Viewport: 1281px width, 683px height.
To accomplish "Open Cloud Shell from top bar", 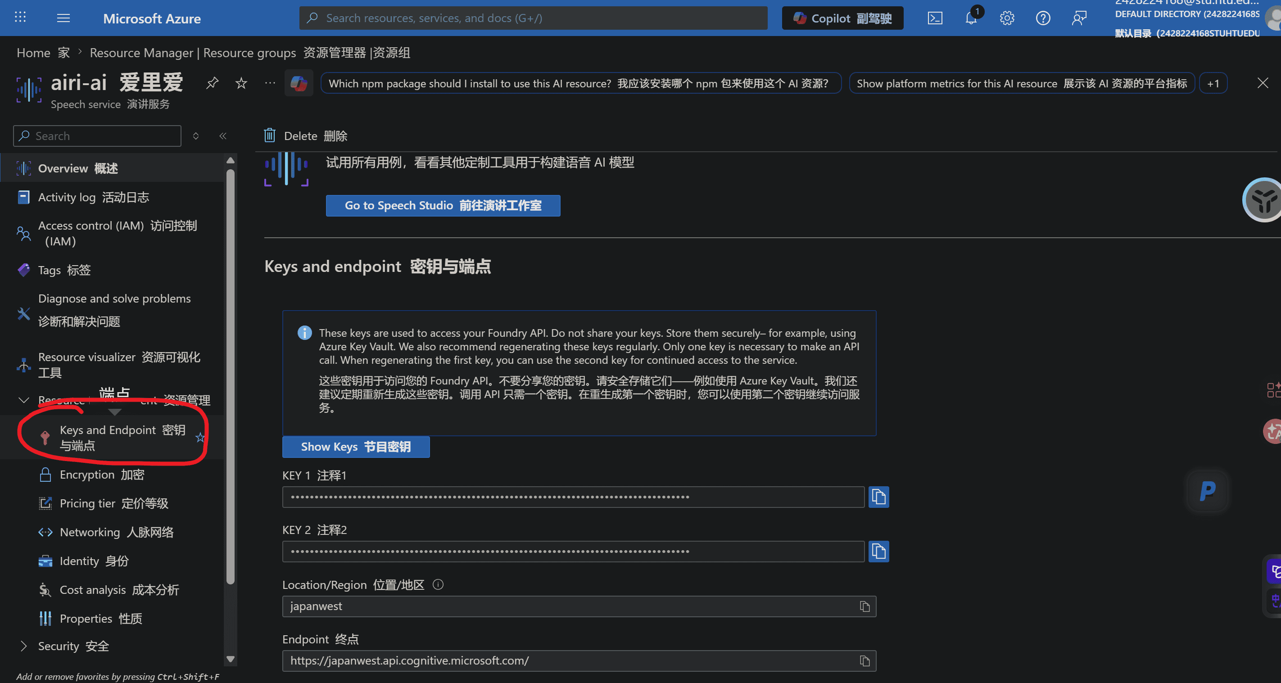I will (934, 18).
